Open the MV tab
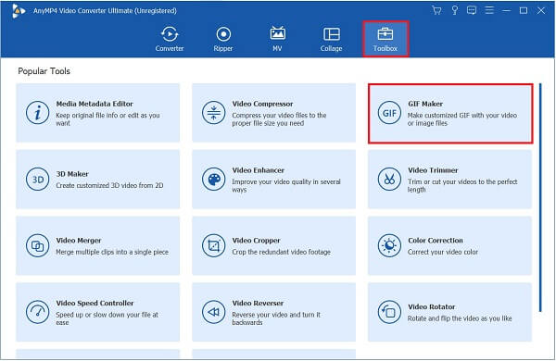556x361 pixels. coord(277,39)
